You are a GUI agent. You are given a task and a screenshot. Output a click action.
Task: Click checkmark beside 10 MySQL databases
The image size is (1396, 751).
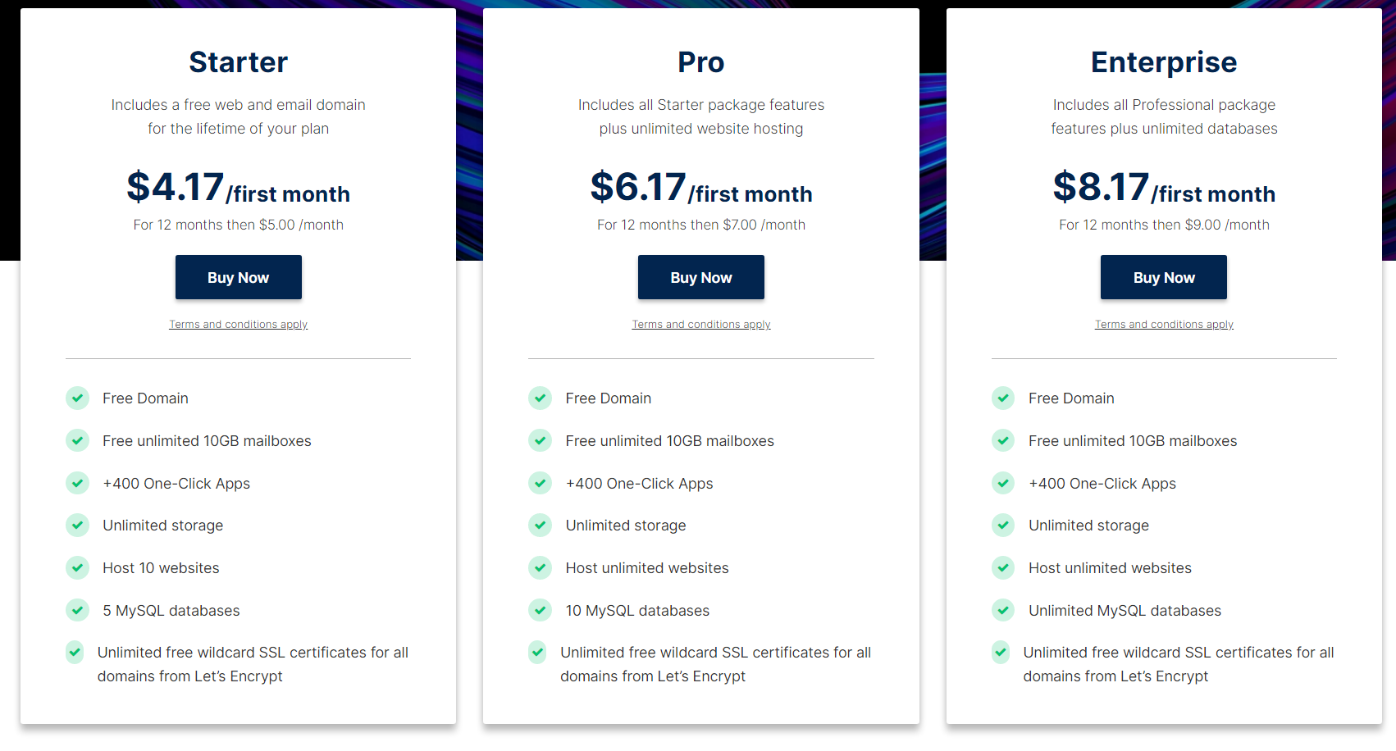[x=540, y=610]
